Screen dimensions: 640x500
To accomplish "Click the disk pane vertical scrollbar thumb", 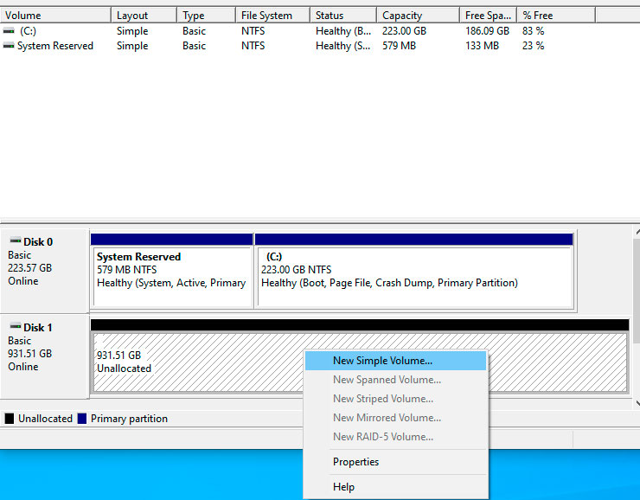I will [x=637, y=291].
